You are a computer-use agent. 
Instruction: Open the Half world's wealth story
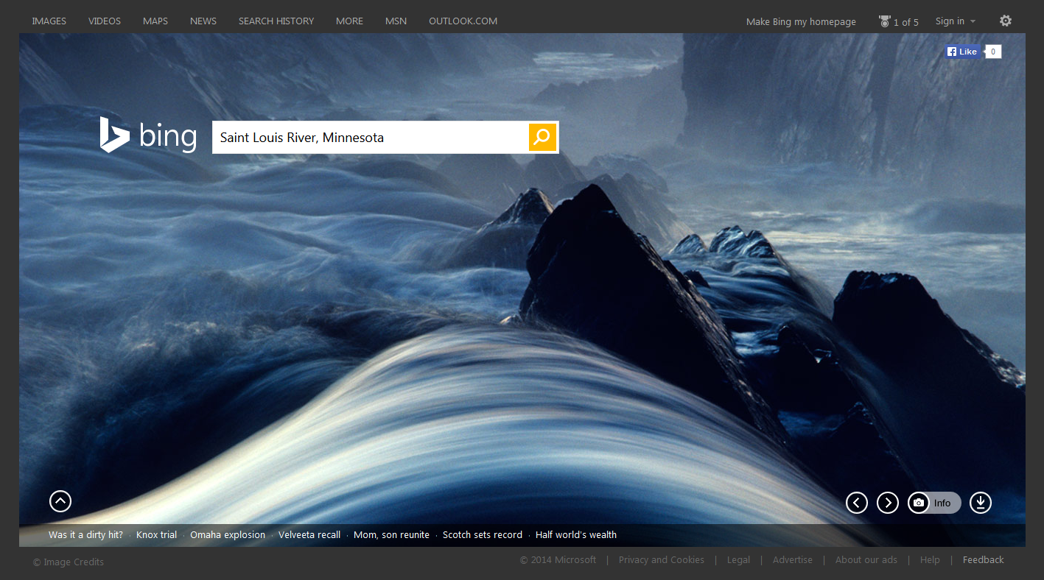pos(576,535)
